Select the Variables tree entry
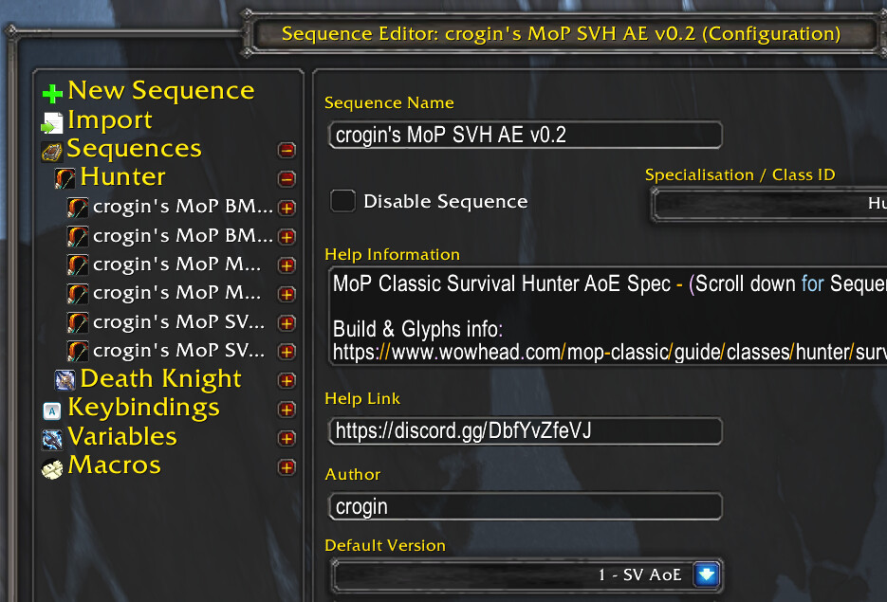The width and height of the screenshot is (887, 602). point(121,437)
